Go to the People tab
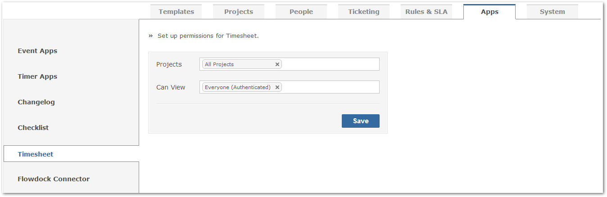 coord(301,12)
